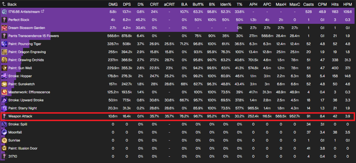Click Paint: Dragon Engraving skill icon
Image resolution: width=356 pixels, height=163 pixels.
click(4, 52)
